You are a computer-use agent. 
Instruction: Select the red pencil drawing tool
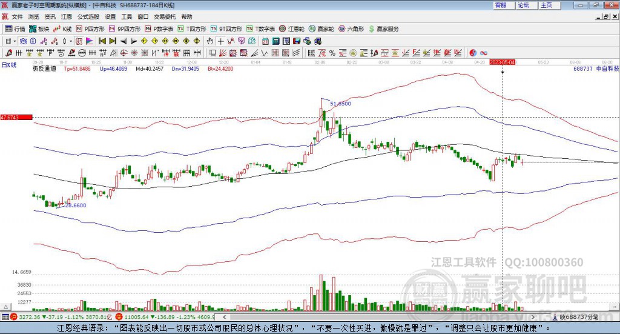8,53
